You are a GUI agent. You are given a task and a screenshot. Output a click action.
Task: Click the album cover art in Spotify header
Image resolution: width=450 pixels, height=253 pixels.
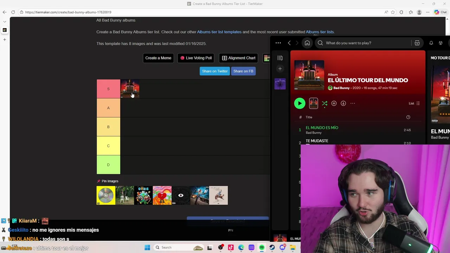pyautogui.click(x=309, y=75)
